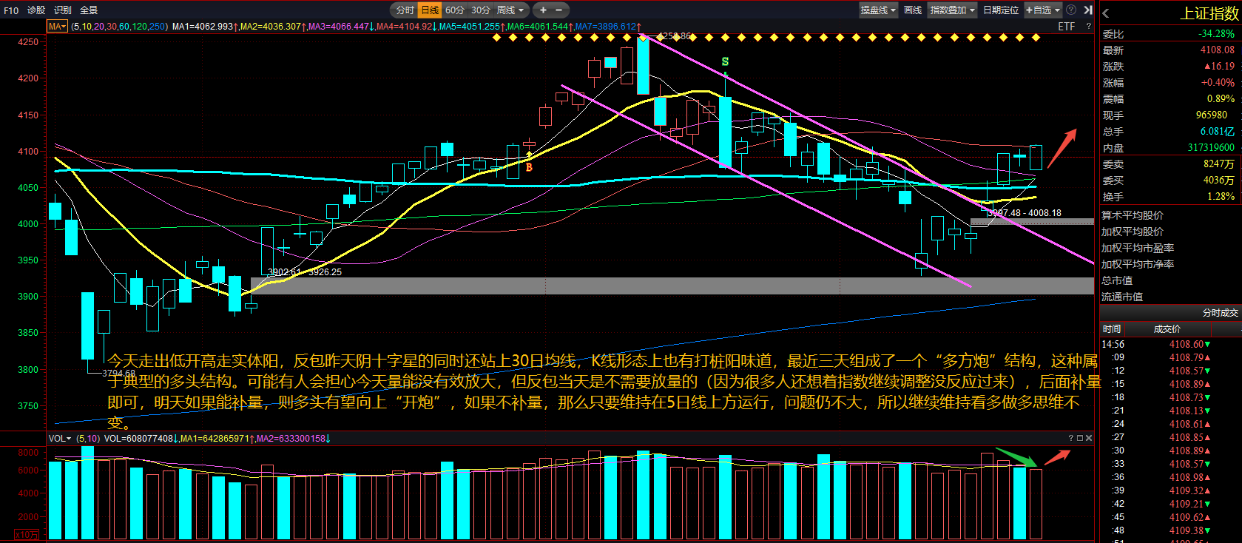Viewport: 1242px width, 543px height.
Task: Open the 识别 menu item
Action: click(x=63, y=10)
